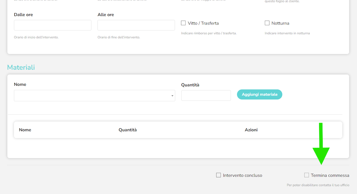Enable the Vitto / Trasferta checkbox

pyautogui.click(x=183, y=23)
